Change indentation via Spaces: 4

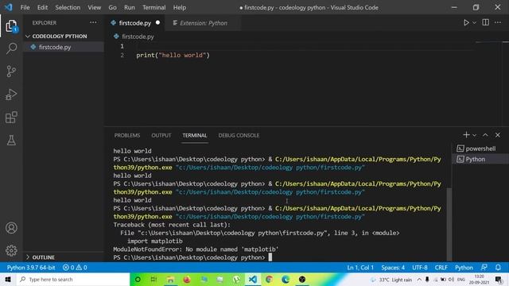pyautogui.click(x=393, y=268)
